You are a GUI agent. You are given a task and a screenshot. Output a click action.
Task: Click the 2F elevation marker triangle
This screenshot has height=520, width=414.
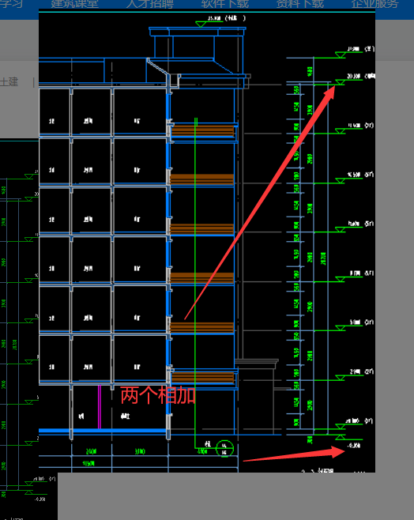(340, 378)
